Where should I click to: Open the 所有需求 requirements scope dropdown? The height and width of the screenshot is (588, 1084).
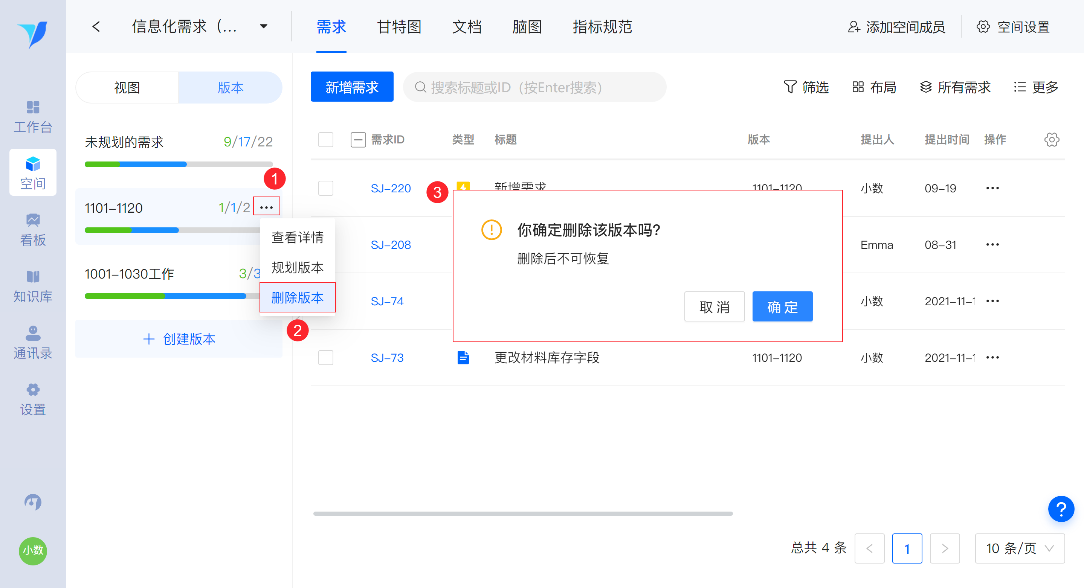[x=955, y=87]
